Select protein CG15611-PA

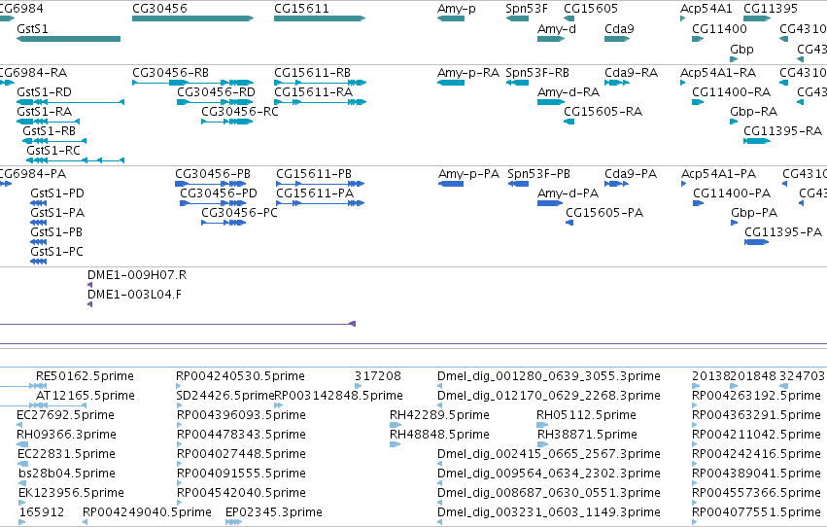pyautogui.click(x=315, y=193)
